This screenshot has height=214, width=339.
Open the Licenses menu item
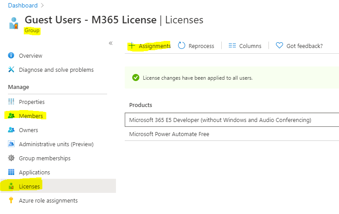tap(29, 186)
